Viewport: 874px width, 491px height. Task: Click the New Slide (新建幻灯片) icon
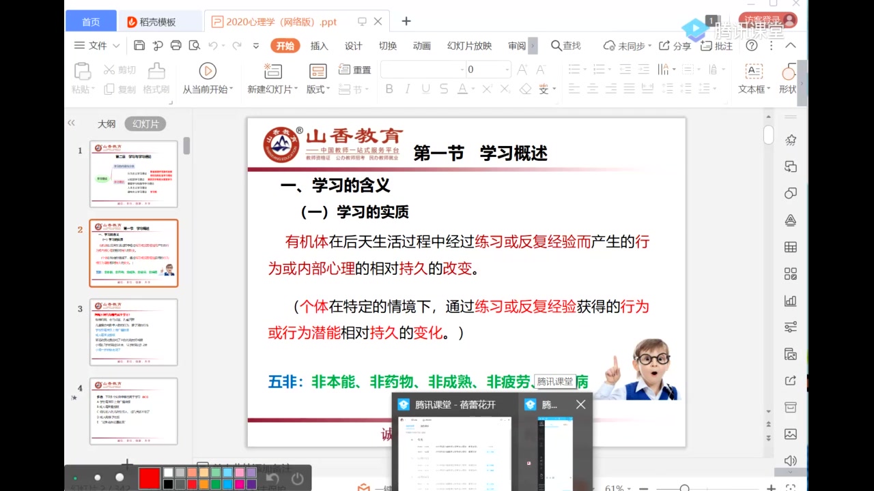pos(273,71)
